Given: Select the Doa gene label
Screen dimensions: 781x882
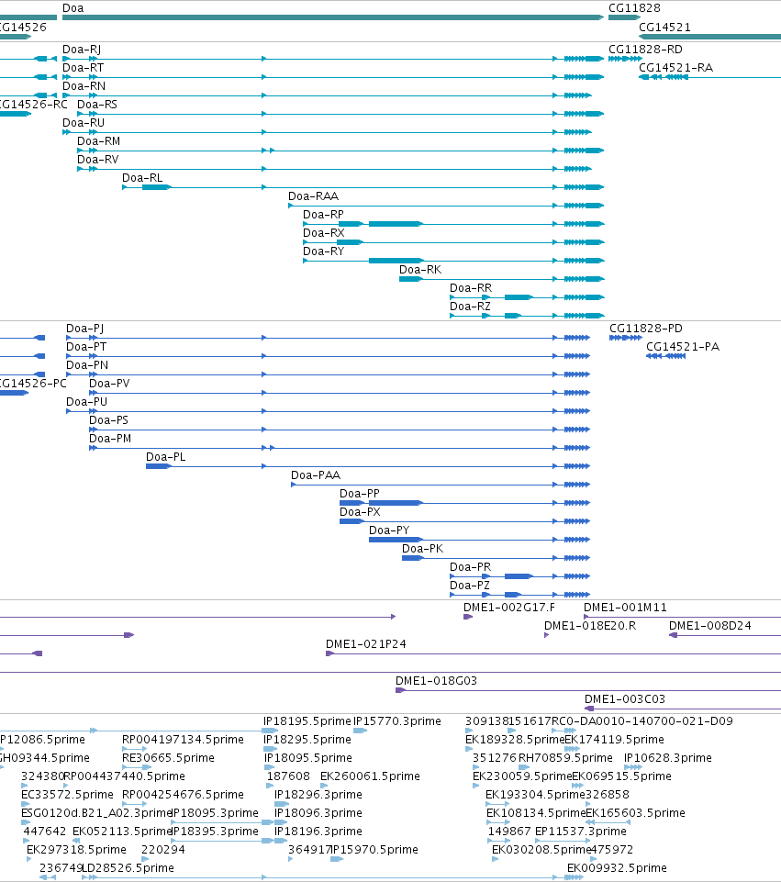Looking at the screenshot, I should tap(73, 8).
